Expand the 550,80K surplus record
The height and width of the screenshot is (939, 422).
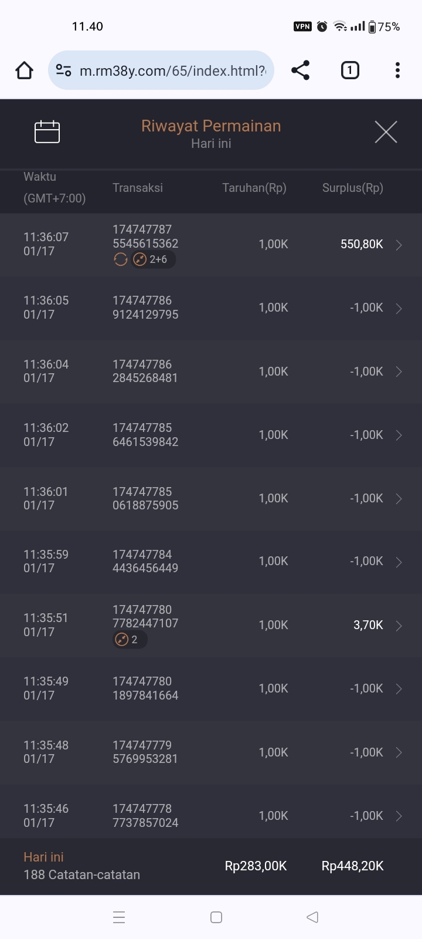click(399, 245)
